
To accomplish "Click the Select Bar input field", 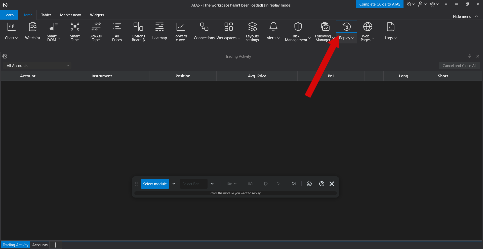I will coord(193,184).
